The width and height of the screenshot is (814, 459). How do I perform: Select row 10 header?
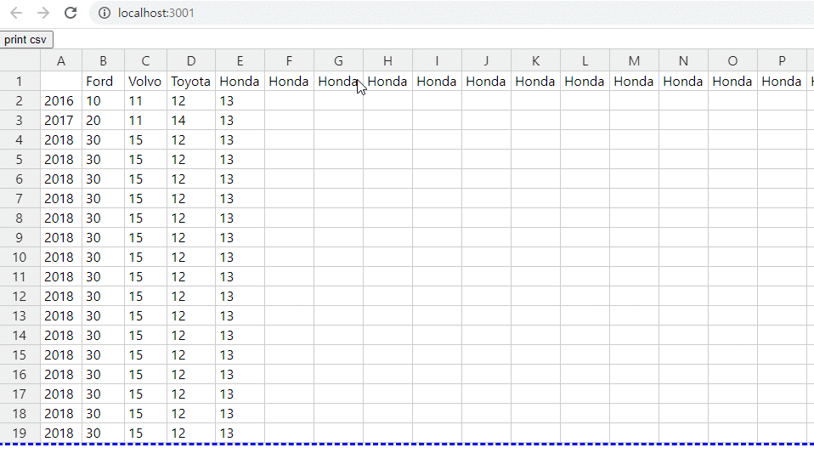coord(20,257)
